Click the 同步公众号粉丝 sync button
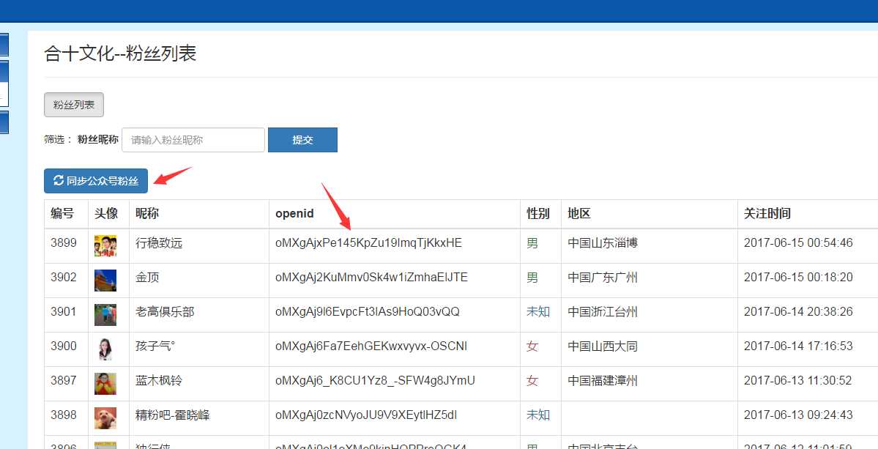Viewport: 878px width, 449px height. (x=96, y=181)
